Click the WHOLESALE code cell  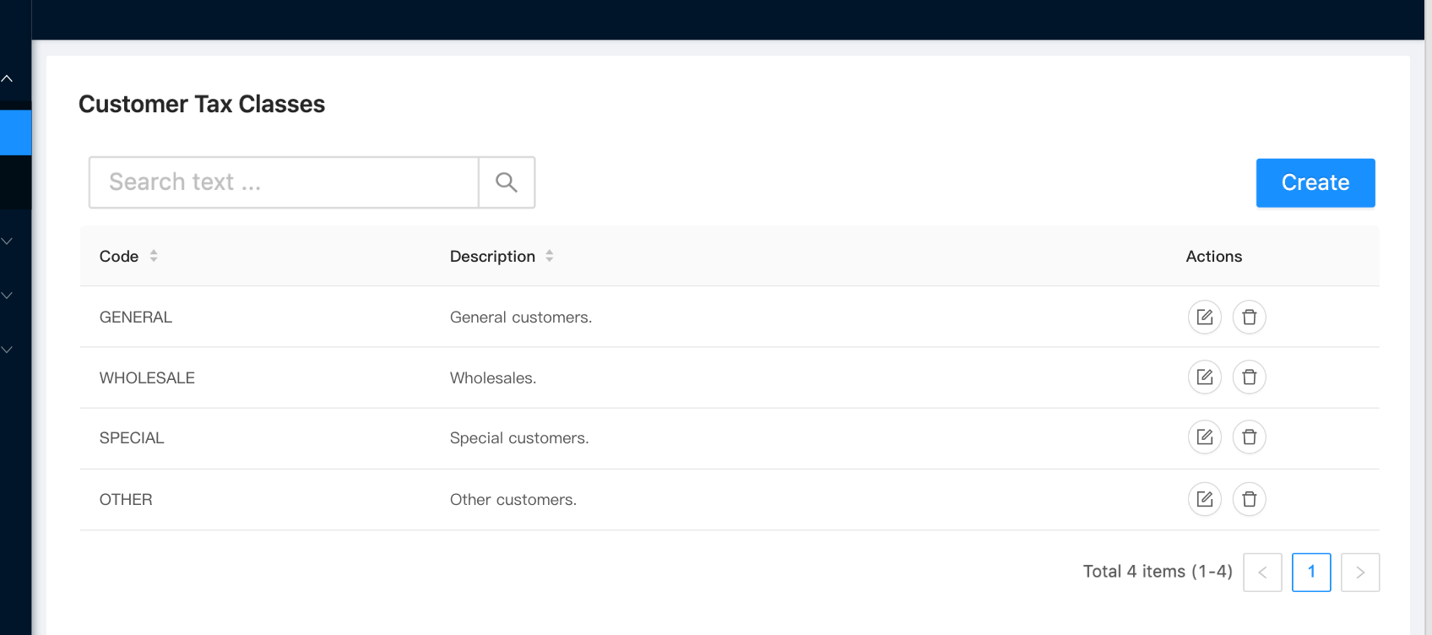pos(147,378)
